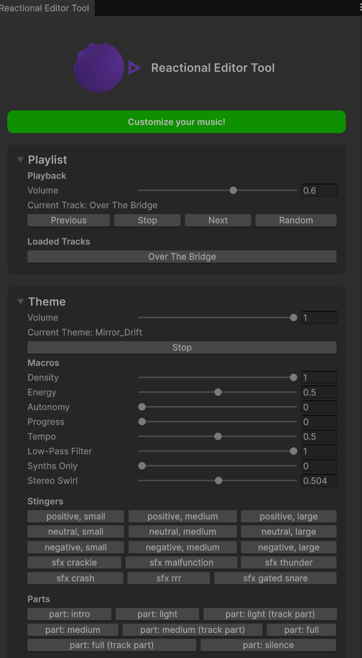Play a Random track

point(296,220)
